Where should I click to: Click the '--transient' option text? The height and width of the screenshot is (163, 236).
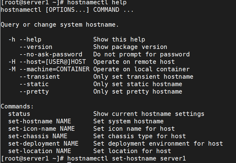click(x=40, y=77)
